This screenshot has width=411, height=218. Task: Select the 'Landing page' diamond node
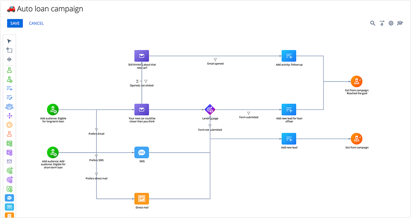pos(210,109)
